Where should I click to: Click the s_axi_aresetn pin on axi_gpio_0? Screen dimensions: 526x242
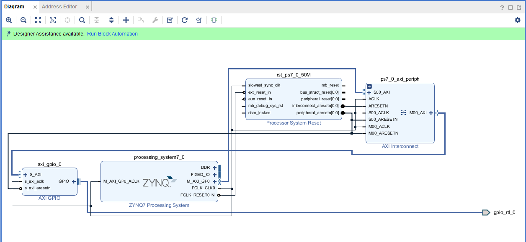37,188
